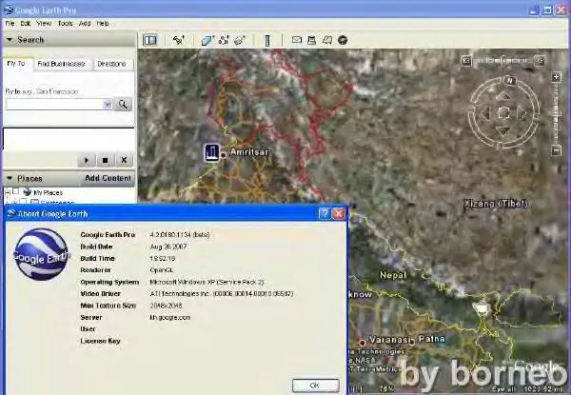
Task: Collapse the Places panel triangle
Action: 10,178
